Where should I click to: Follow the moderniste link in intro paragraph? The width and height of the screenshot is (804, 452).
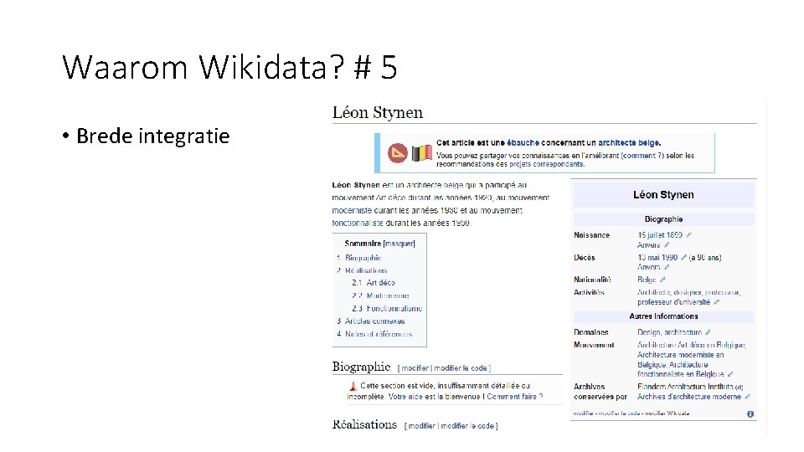(353, 210)
